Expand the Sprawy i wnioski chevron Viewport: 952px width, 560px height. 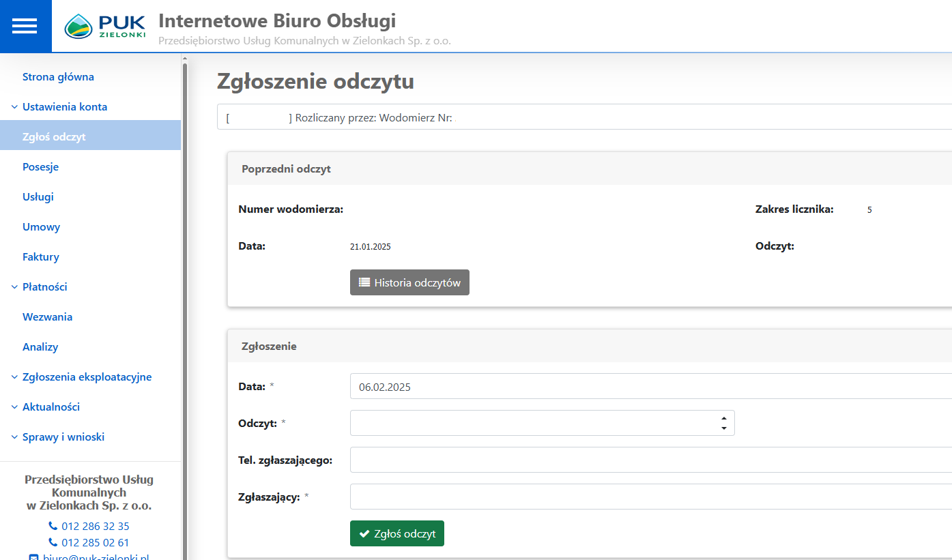(x=14, y=437)
